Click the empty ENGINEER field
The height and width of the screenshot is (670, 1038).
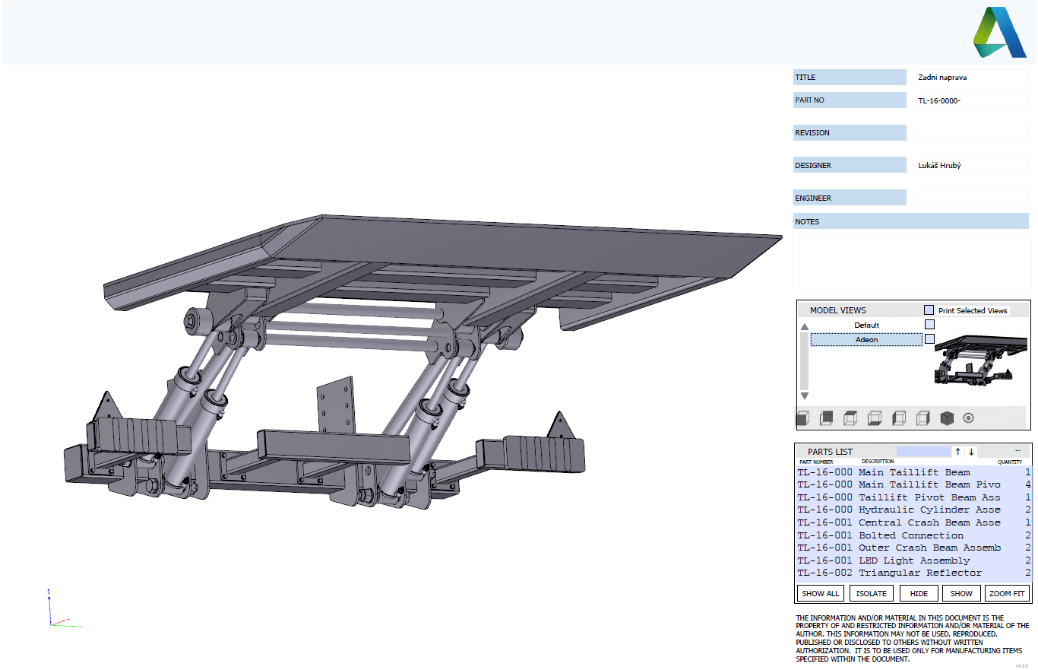click(x=973, y=198)
